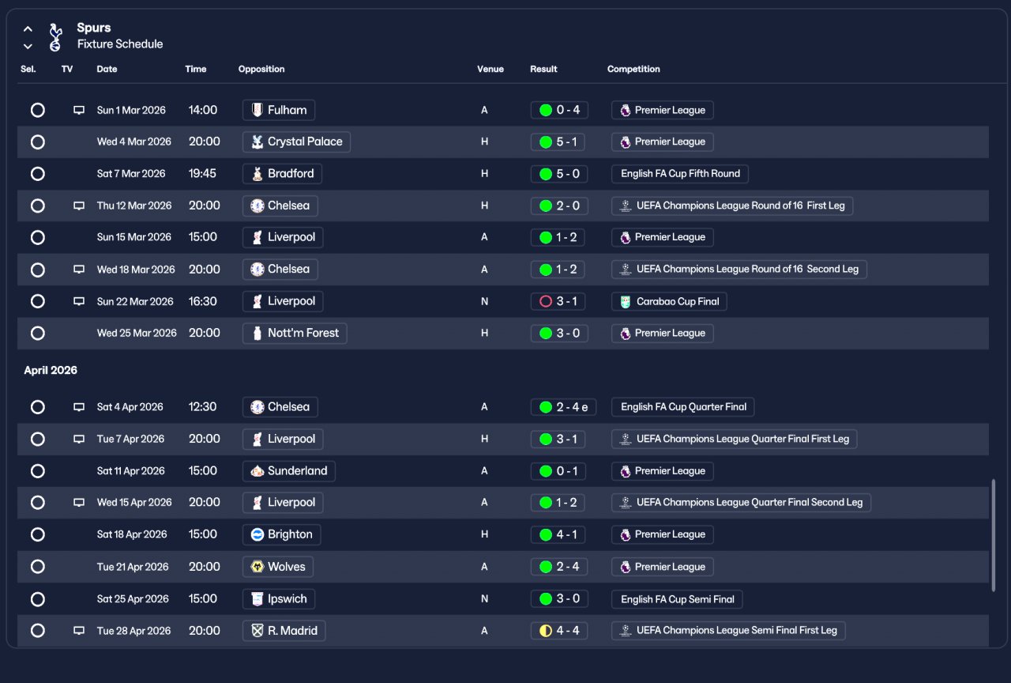This screenshot has width=1011, height=683.
Task: Click the Crystal Palace club crest
Action: pos(257,142)
